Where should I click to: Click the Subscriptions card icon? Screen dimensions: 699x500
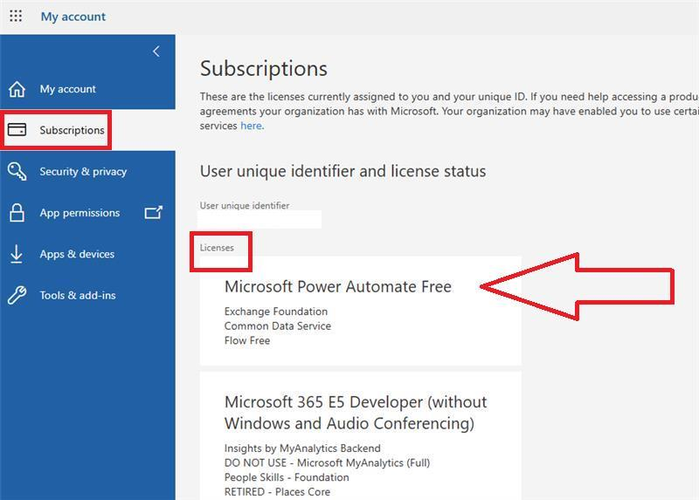[17, 129]
